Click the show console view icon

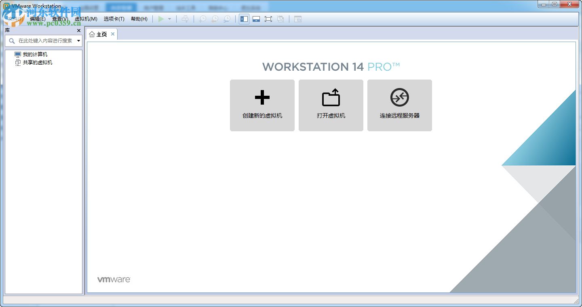coord(298,19)
